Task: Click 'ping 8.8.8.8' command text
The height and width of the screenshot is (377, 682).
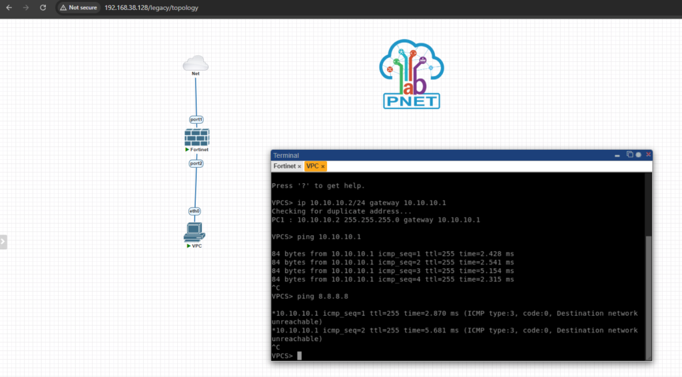Action: (323, 296)
